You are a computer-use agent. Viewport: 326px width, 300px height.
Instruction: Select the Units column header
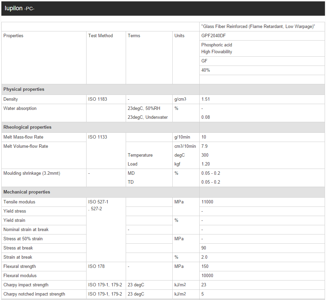[x=179, y=35]
